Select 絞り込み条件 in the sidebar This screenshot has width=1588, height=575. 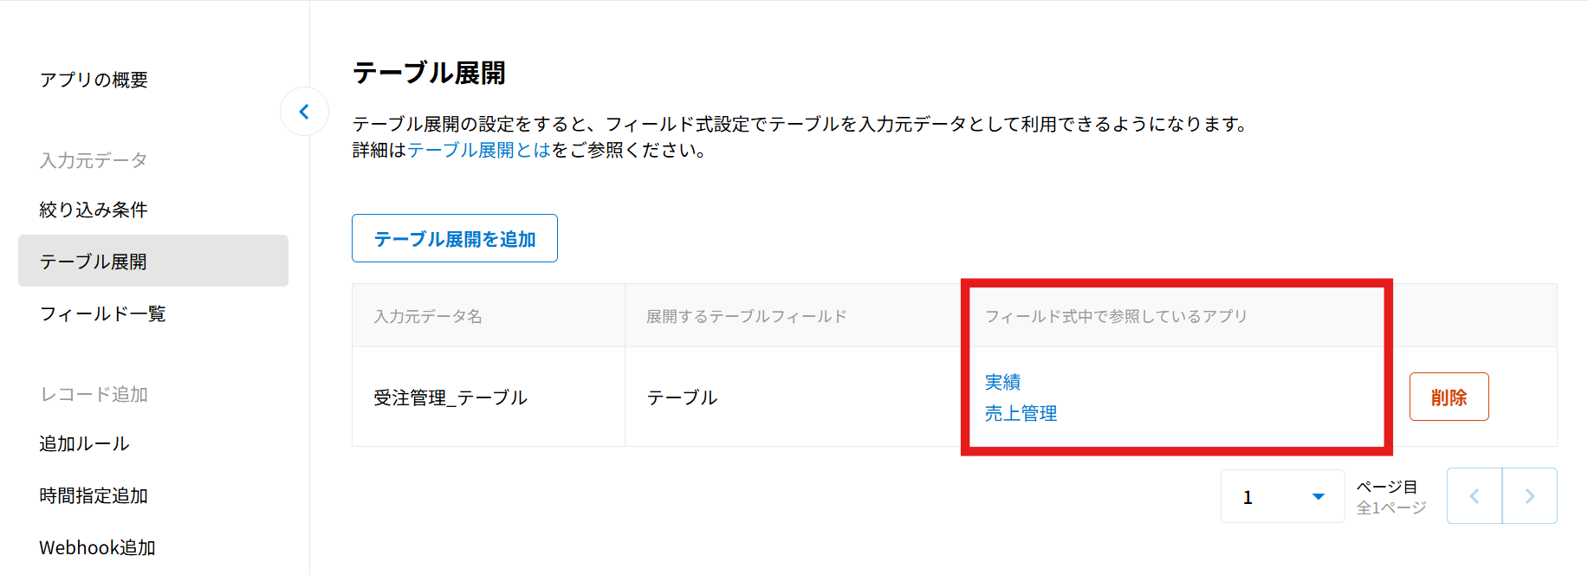pos(94,210)
